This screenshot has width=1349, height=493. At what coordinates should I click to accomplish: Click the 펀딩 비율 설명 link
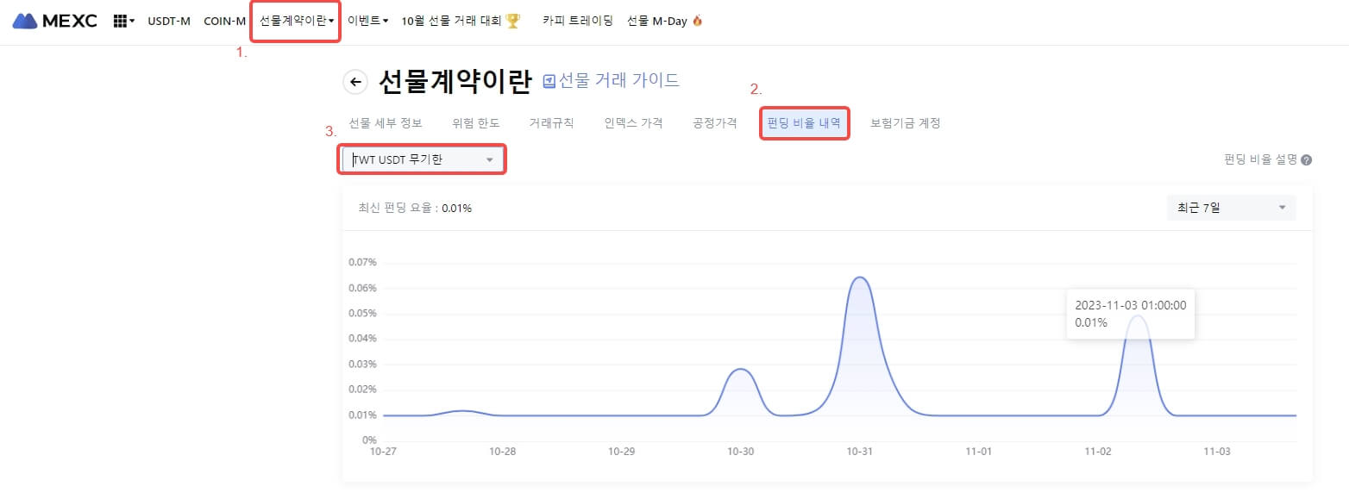1260,160
